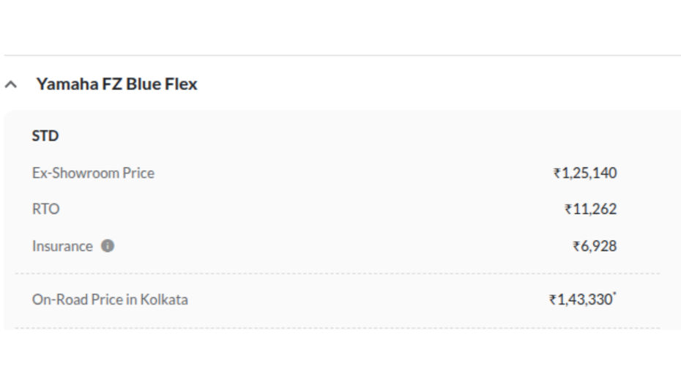
Task: Click dotted divider below Insurance row
Action: 338,274
